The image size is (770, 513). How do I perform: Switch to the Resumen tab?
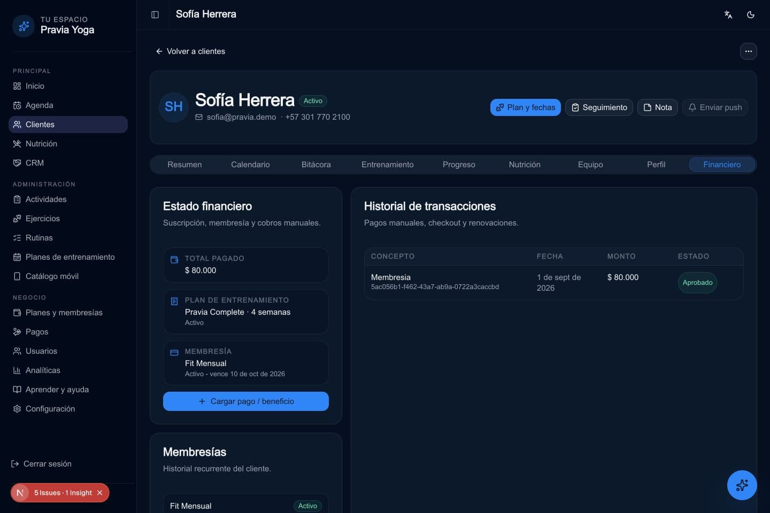coord(184,165)
